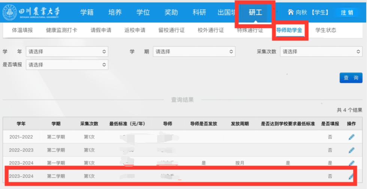This screenshot has height=189, width=367.
Task: Click the 注销 logout button
Action: point(347,12)
